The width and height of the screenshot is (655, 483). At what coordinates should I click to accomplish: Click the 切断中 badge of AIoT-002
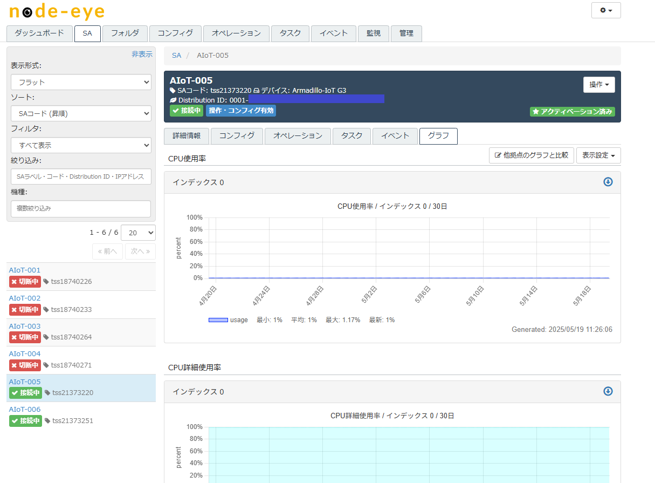(x=25, y=310)
